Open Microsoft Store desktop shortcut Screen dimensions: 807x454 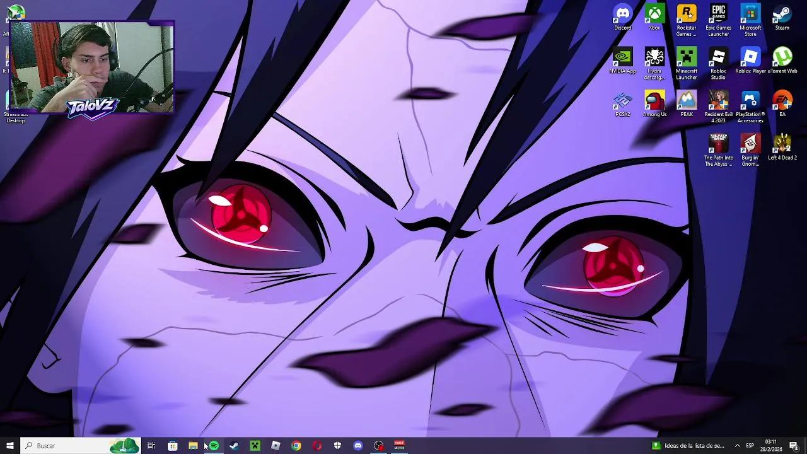(750, 20)
